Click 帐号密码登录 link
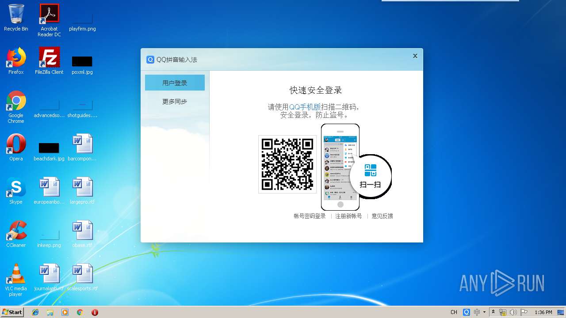566x318 pixels. pyautogui.click(x=310, y=216)
